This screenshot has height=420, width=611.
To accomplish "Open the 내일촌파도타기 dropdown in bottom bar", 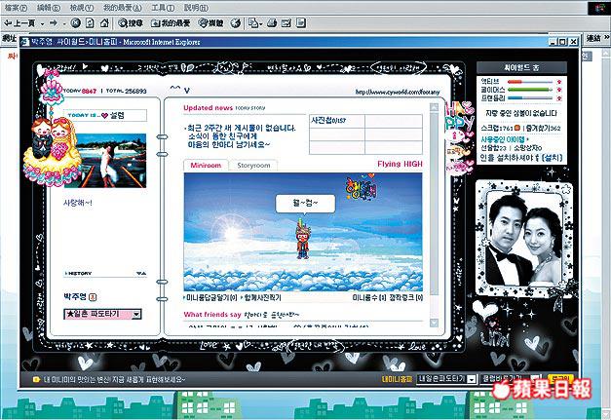I will coord(446,379).
